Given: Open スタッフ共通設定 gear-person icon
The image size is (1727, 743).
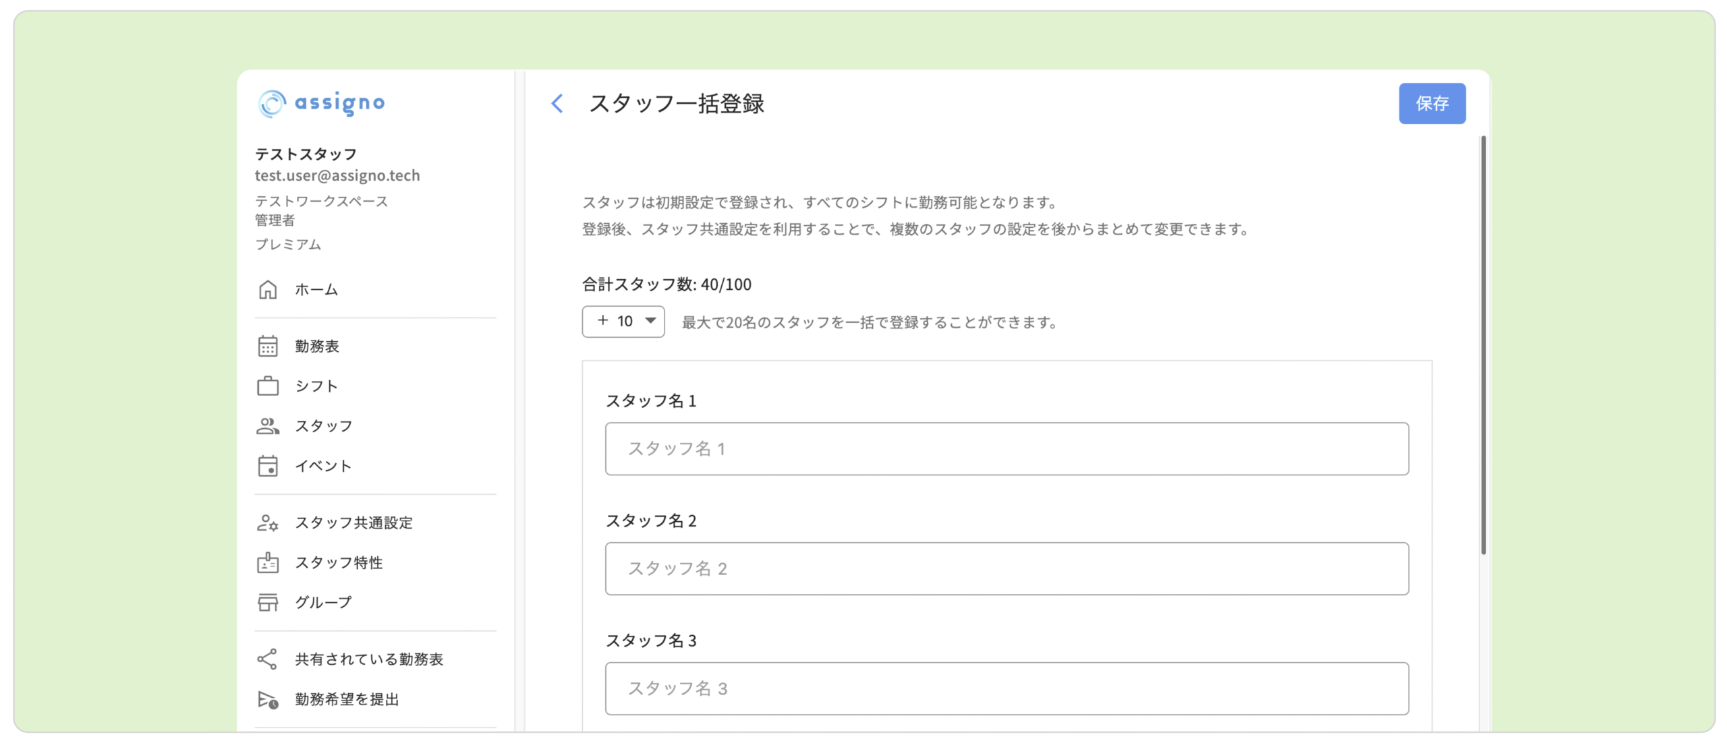Looking at the screenshot, I should coord(267,523).
